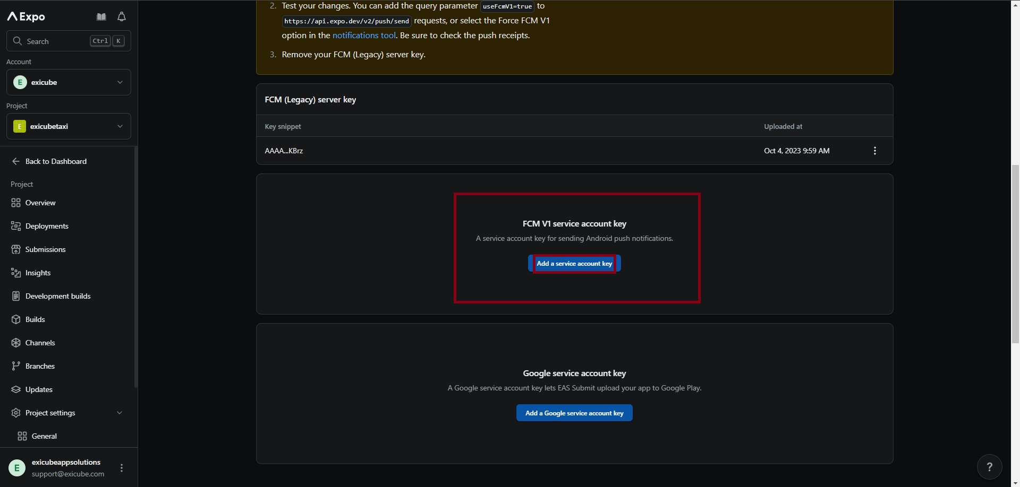Open the docs book icon
This screenshot has height=487, width=1020.
click(x=101, y=17)
